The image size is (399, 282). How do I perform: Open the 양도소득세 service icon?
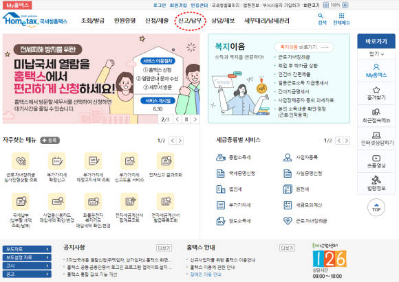click(221, 221)
